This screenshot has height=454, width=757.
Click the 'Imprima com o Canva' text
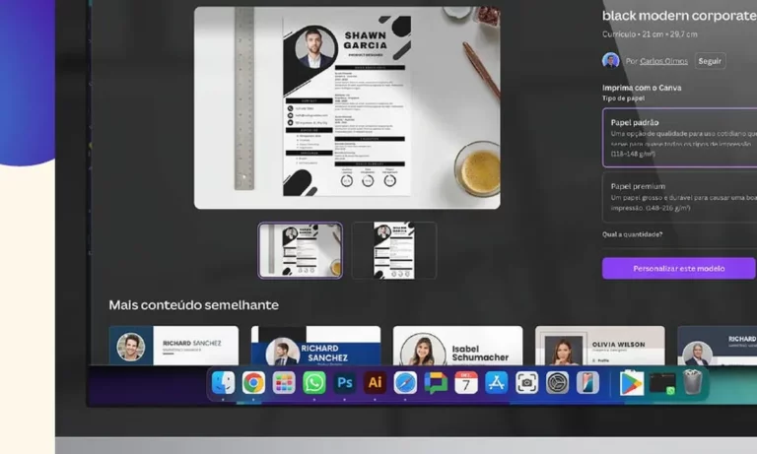coord(642,88)
